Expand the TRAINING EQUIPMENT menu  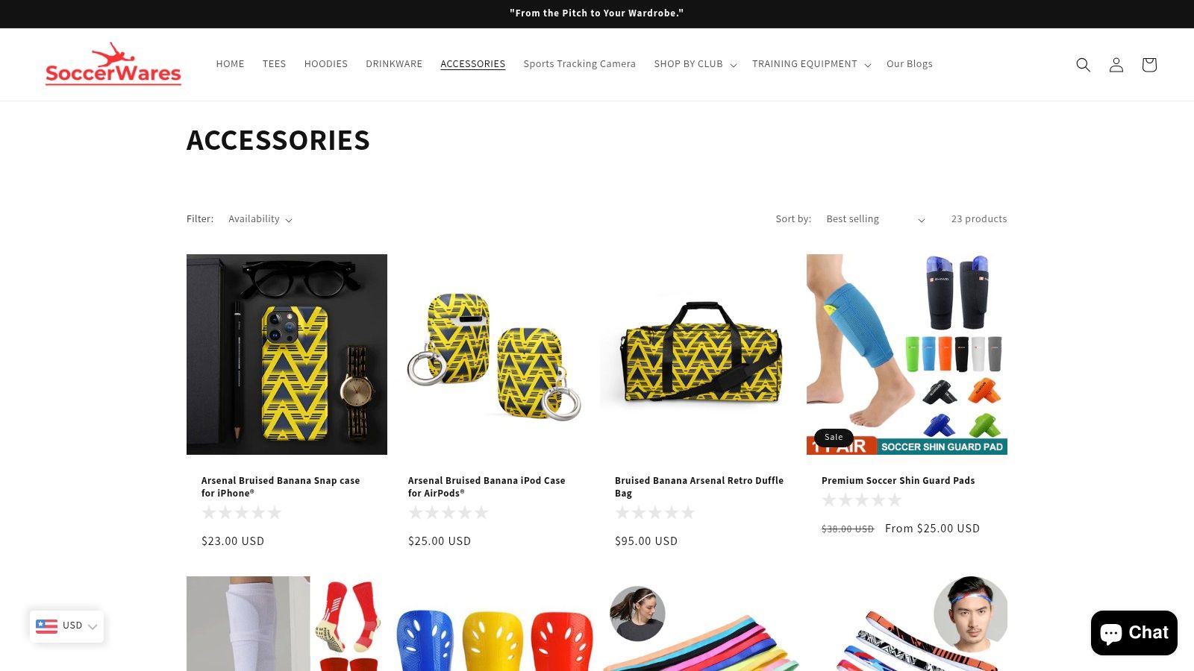(811, 64)
